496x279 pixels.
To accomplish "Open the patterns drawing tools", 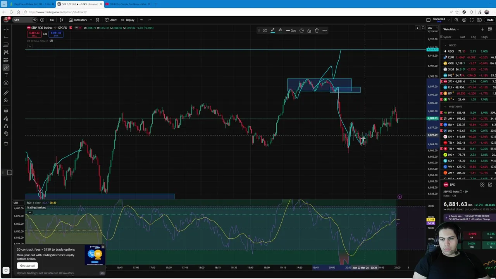I will [x=6, y=52].
